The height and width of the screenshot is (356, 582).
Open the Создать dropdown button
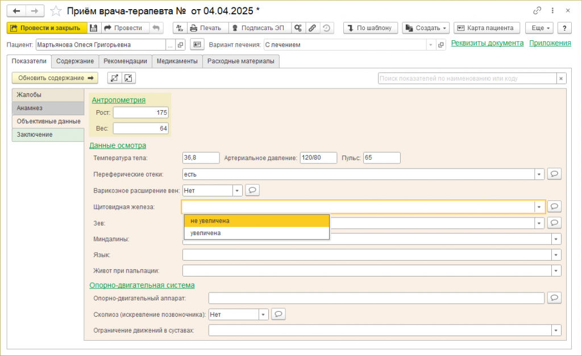coord(426,28)
